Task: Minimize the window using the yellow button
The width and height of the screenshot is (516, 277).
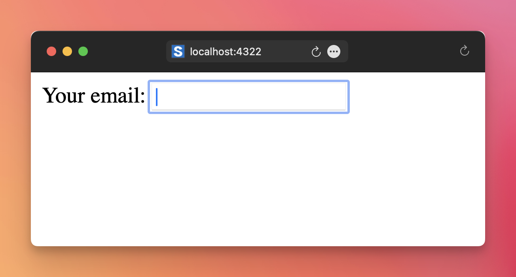Action: pyautogui.click(x=67, y=51)
